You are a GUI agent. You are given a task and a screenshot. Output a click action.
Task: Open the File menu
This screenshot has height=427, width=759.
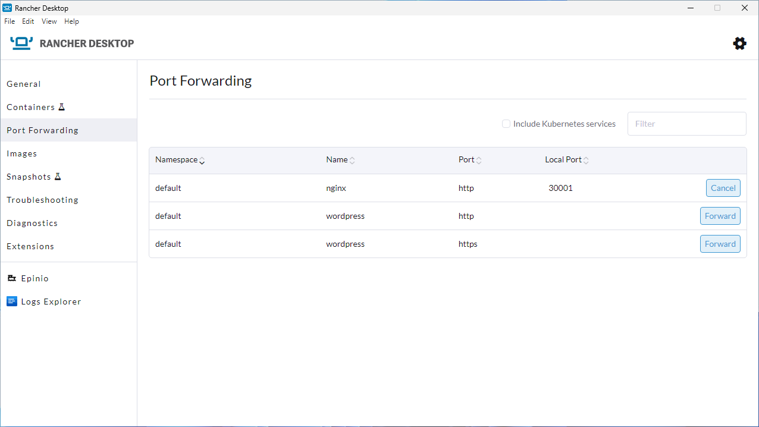10,21
